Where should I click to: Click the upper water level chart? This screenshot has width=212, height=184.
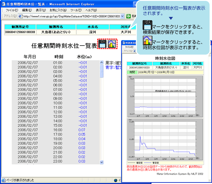pos(164,95)
